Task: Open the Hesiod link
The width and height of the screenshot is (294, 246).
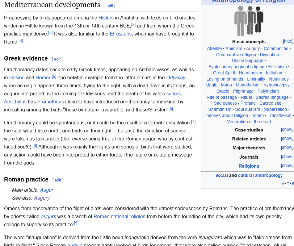Action: pos(17,77)
